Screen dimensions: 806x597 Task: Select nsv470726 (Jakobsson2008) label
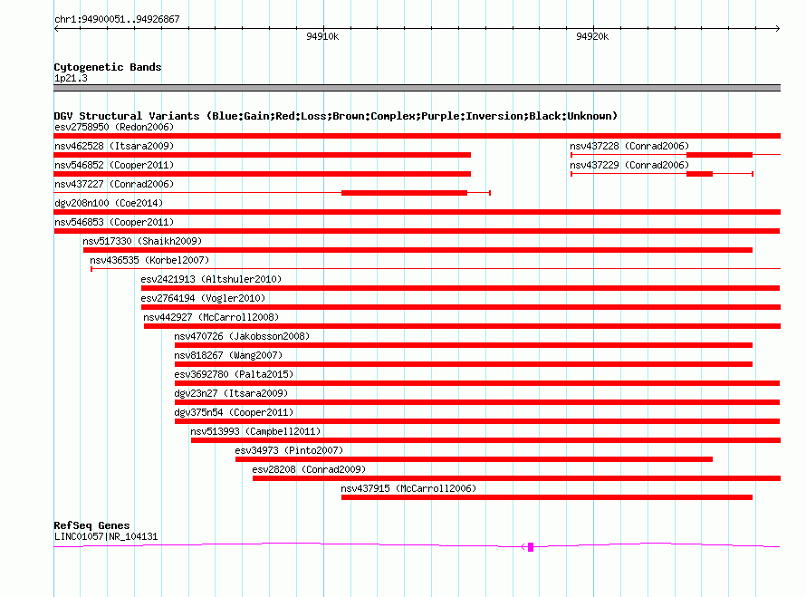pyautogui.click(x=242, y=336)
